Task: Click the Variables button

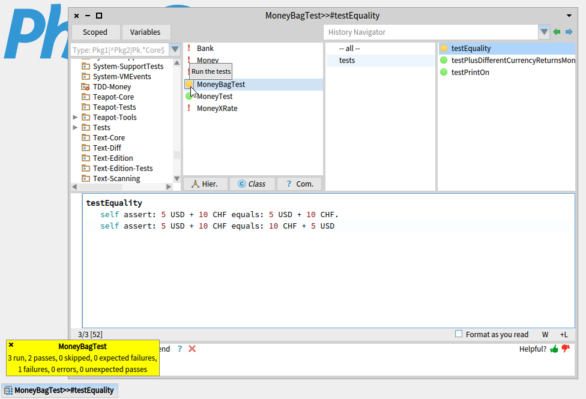Action: point(145,32)
